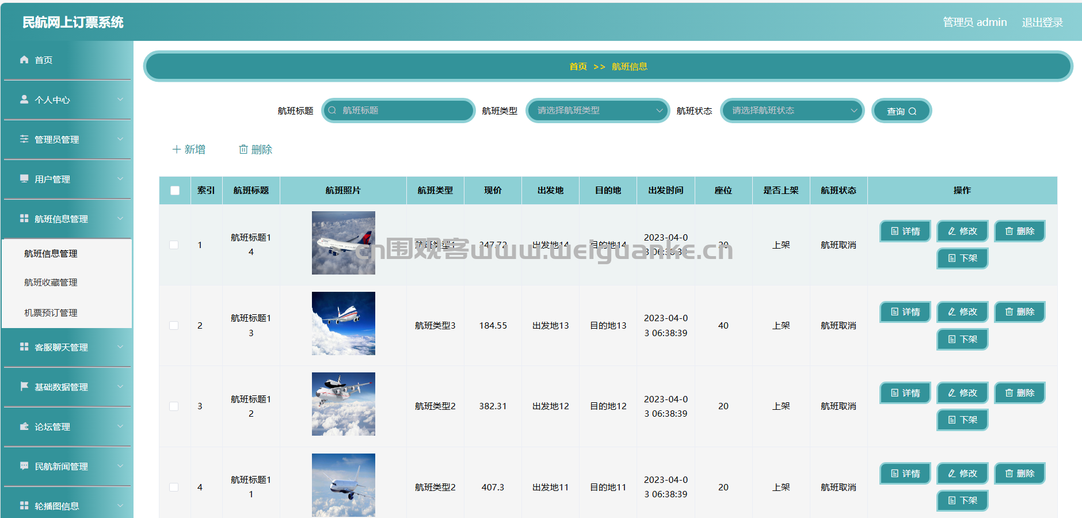
Task: Click 退出登录 to log out
Action: coord(1042,22)
